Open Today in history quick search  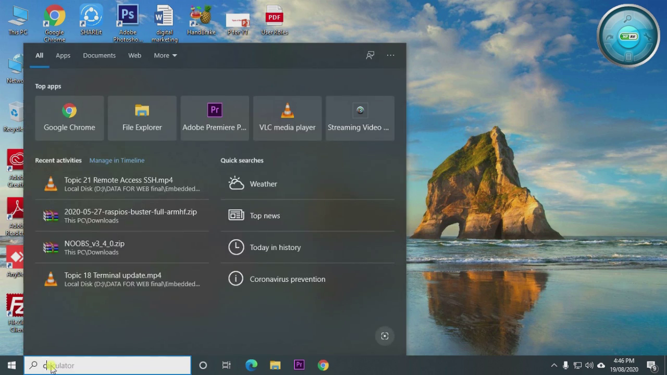pos(307,247)
